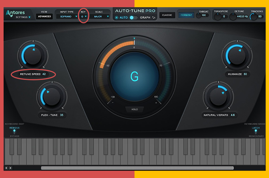Switch to Graph mode
The image size is (269, 178).
[x=145, y=18]
